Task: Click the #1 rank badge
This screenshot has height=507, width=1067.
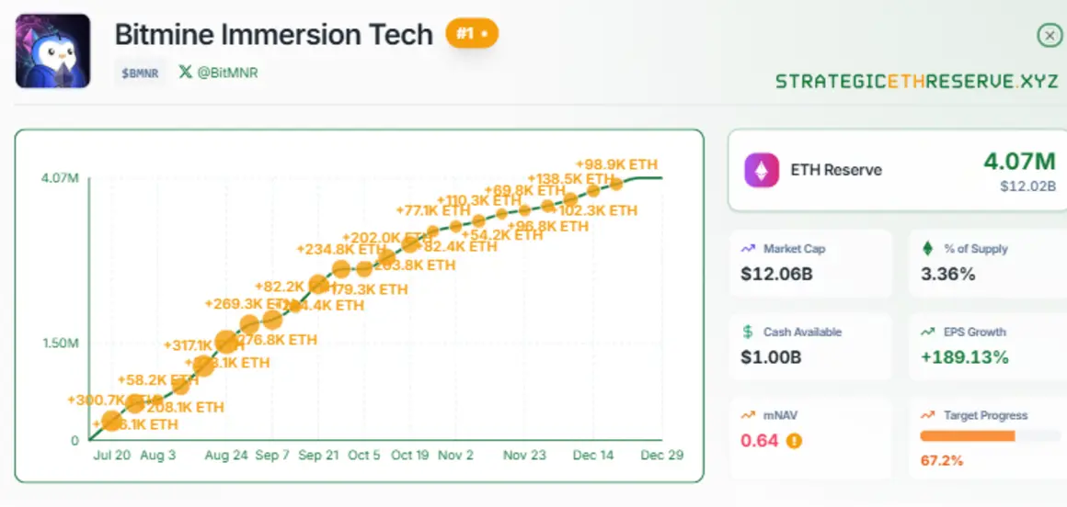Action: [471, 34]
